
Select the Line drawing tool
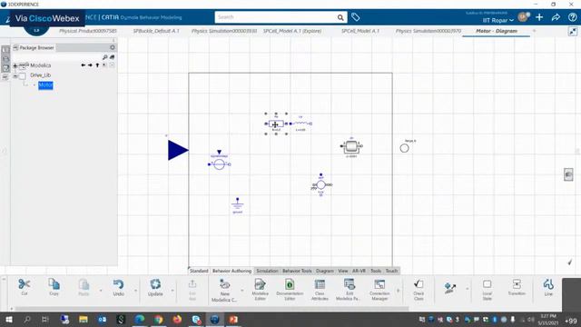[548, 284]
